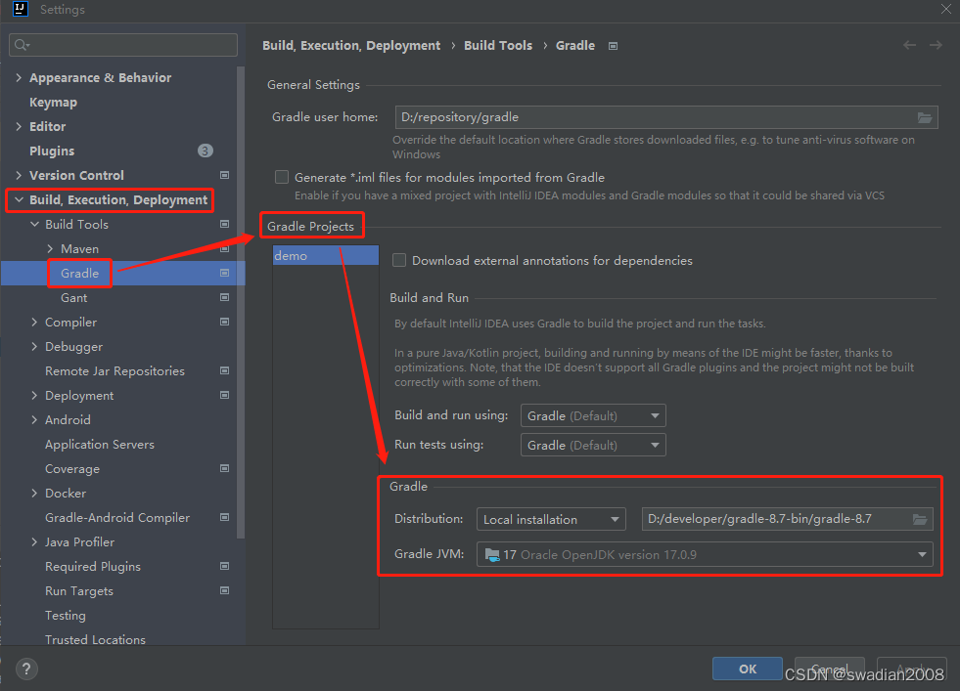The image size is (960, 691).
Task: Enable Download external annotations for dependencies
Action: pyautogui.click(x=399, y=261)
